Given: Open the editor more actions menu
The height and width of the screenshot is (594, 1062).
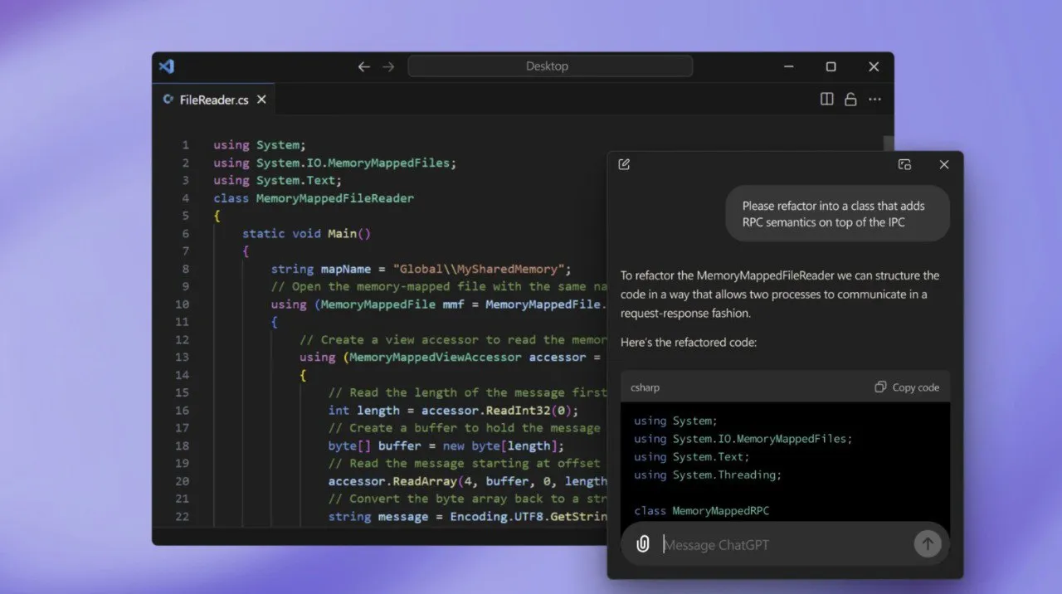Looking at the screenshot, I should [874, 99].
